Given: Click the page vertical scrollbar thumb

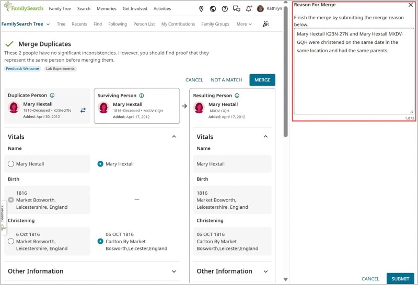Looking at the screenshot, I should point(285,72).
